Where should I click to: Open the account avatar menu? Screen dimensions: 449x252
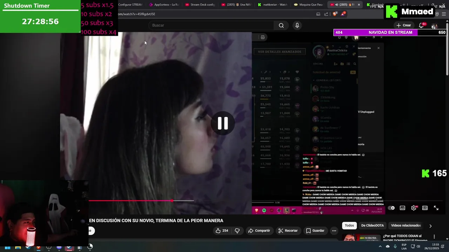click(x=434, y=26)
